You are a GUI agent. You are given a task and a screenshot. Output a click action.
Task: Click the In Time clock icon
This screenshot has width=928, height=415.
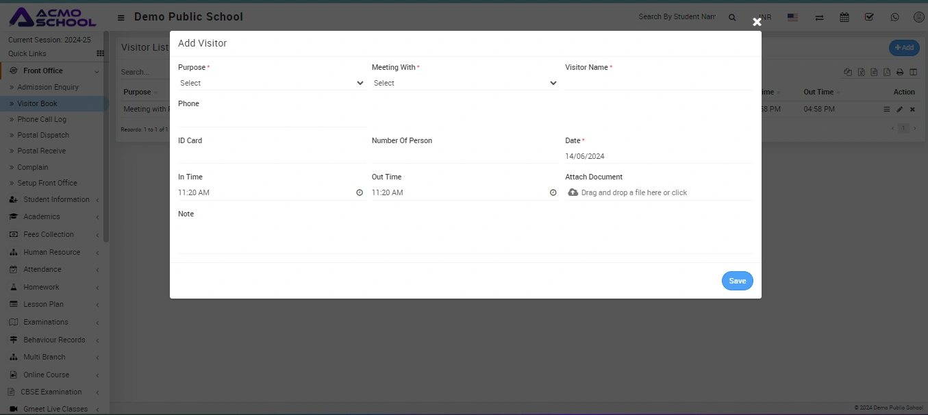(360, 193)
